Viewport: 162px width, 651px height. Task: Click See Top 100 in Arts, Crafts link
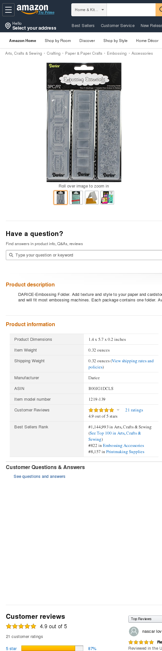tap(115, 436)
